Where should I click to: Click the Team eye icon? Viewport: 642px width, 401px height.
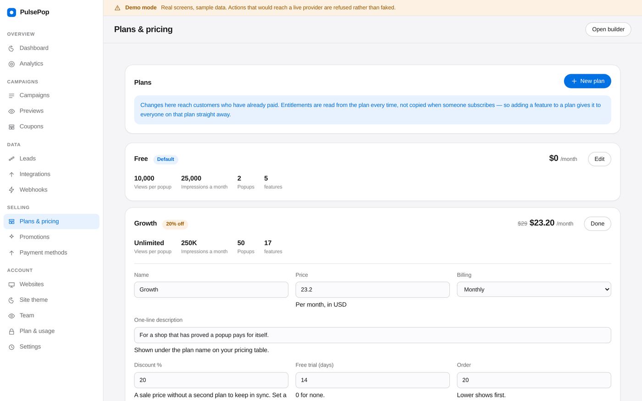(11, 316)
